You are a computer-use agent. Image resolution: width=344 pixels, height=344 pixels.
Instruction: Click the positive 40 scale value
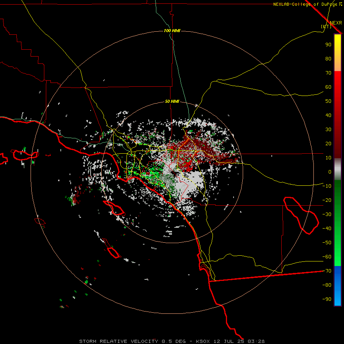coord(328,115)
